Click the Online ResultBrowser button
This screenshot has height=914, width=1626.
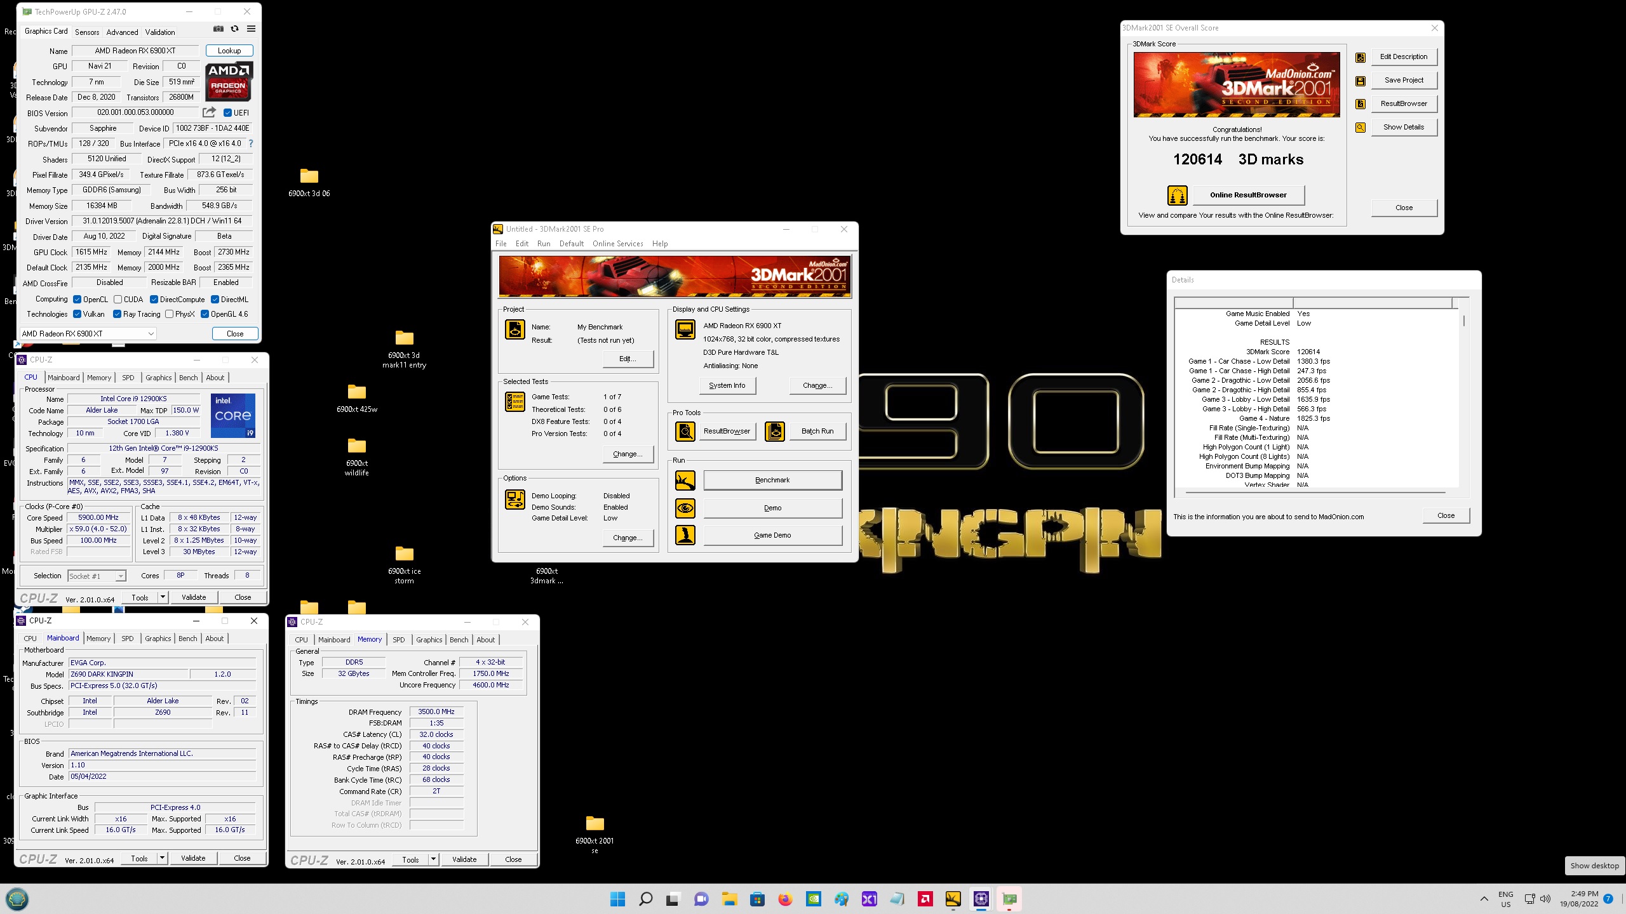1248,195
